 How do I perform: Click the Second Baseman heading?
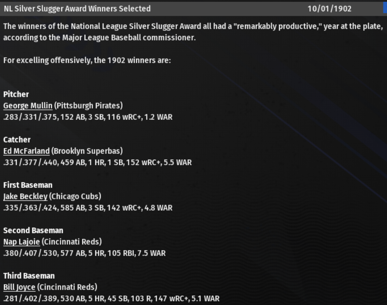[33, 231]
